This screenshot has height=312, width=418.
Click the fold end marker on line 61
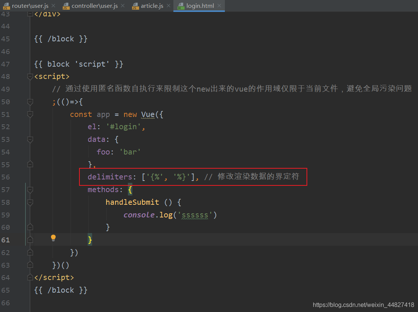click(30, 240)
